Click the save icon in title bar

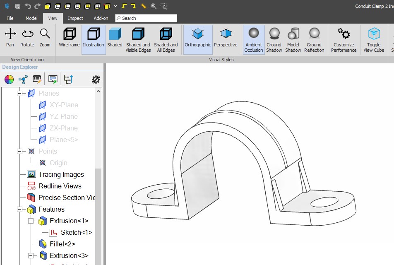pyautogui.click(x=17, y=6)
